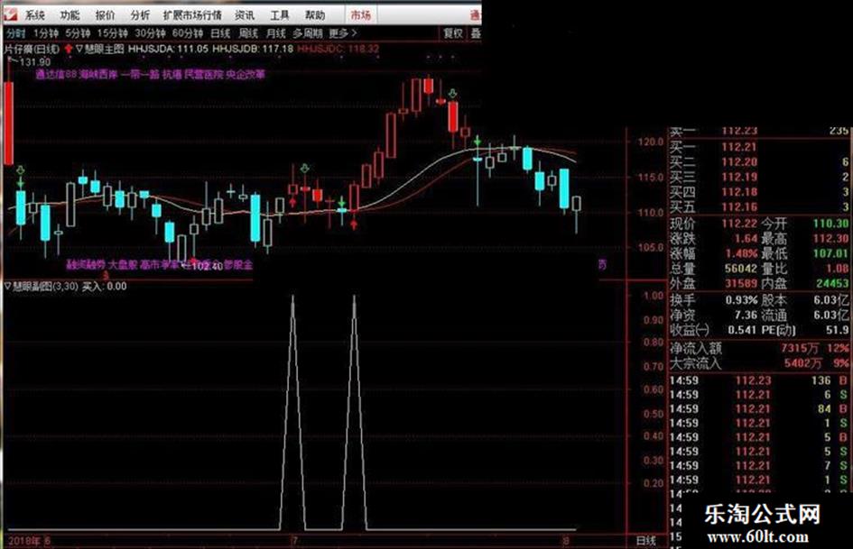Open the 报价 menu
The image size is (853, 549).
[105, 15]
